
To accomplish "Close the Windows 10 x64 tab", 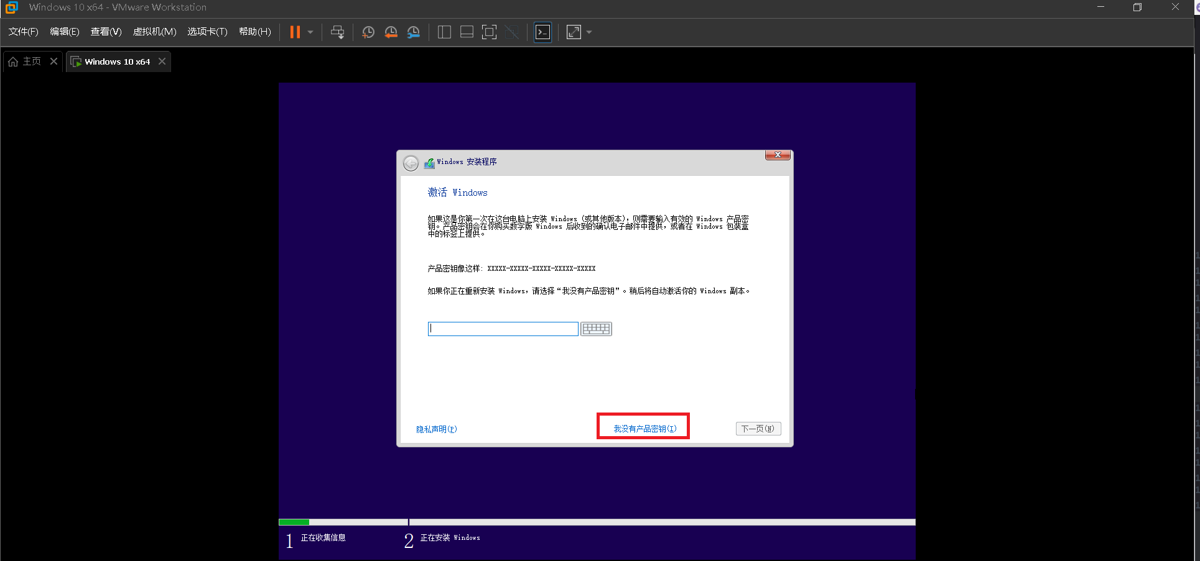I will tap(162, 61).
